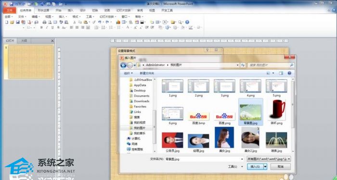Click the Print icon in toolbar
This screenshot has width=337, height=180.
point(44,22)
